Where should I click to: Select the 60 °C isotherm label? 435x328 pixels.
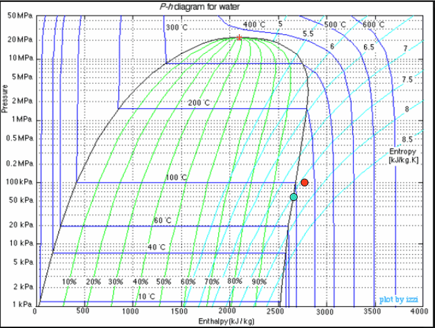[x=163, y=221]
